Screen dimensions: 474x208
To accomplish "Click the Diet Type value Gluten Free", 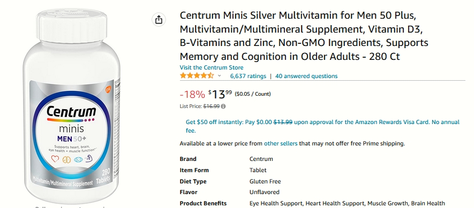I will tap(265, 181).
